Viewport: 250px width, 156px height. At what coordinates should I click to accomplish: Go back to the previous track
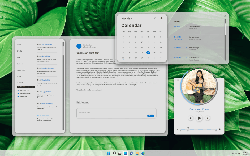[x=191, y=118]
